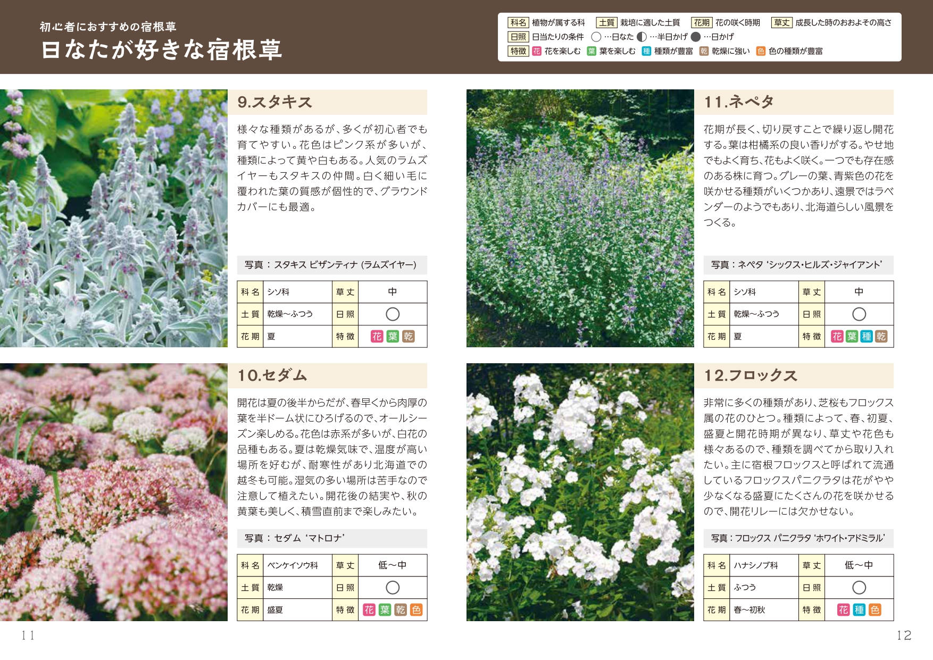The width and height of the screenshot is (933, 660).
Task: Click the filled dark shade circle in the legend
Action: pos(696,37)
